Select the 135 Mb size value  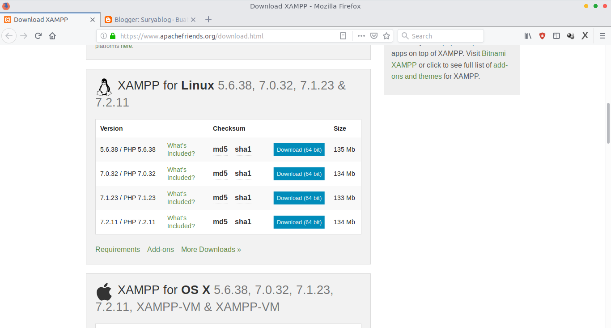[x=344, y=149]
